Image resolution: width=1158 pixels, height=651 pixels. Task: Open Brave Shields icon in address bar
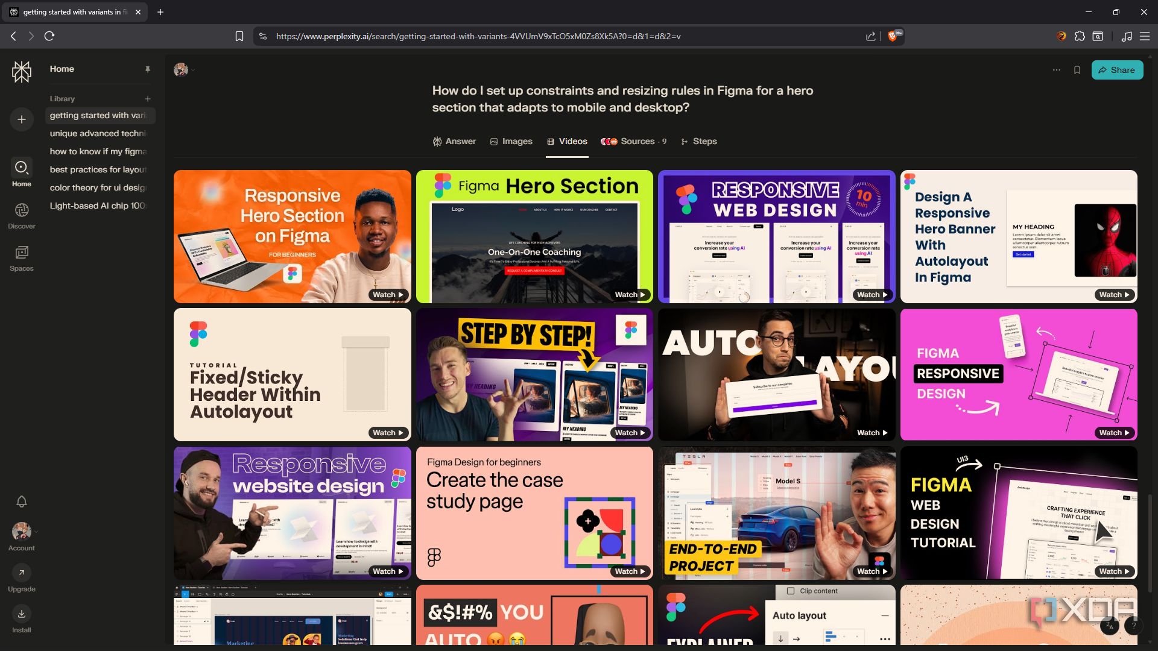tap(894, 36)
